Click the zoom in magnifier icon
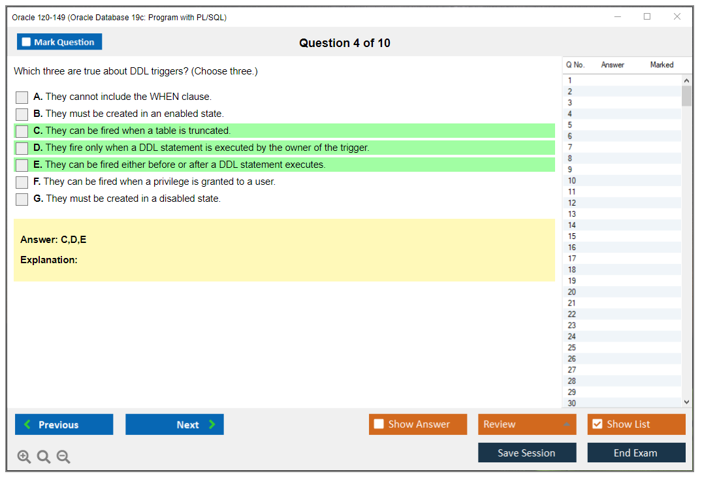Screen dimensions: 702x480 click(24, 457)
